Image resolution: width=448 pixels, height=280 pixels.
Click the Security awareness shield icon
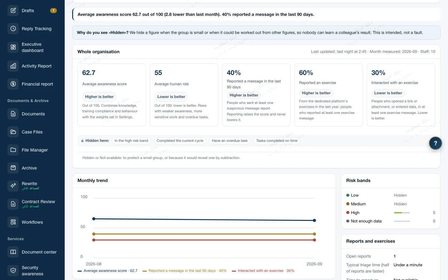pos(13,271)
